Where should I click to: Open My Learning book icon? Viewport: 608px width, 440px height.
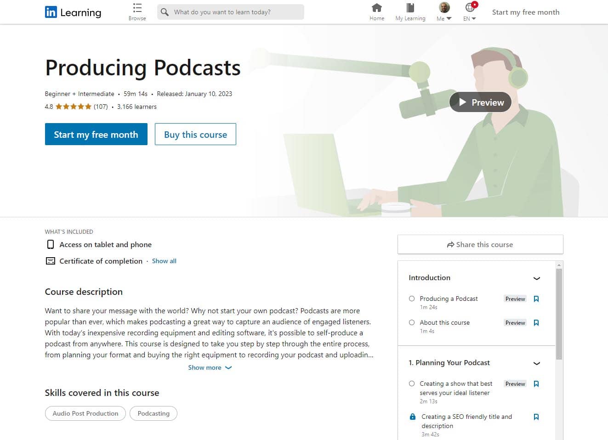click(410, 8)
